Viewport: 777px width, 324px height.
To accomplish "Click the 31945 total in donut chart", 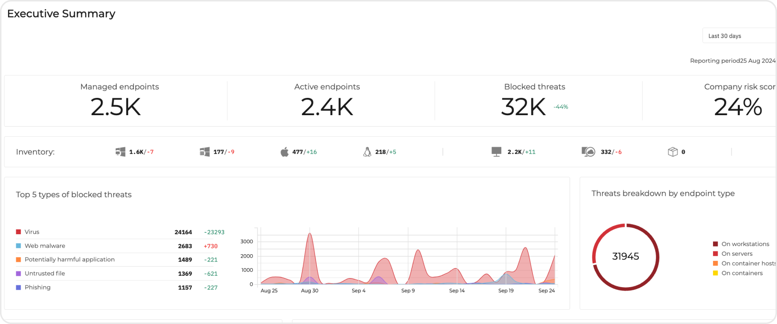I will pos(625,257).
